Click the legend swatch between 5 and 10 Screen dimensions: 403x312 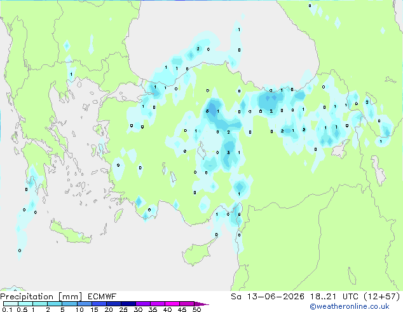click(69, 304)
